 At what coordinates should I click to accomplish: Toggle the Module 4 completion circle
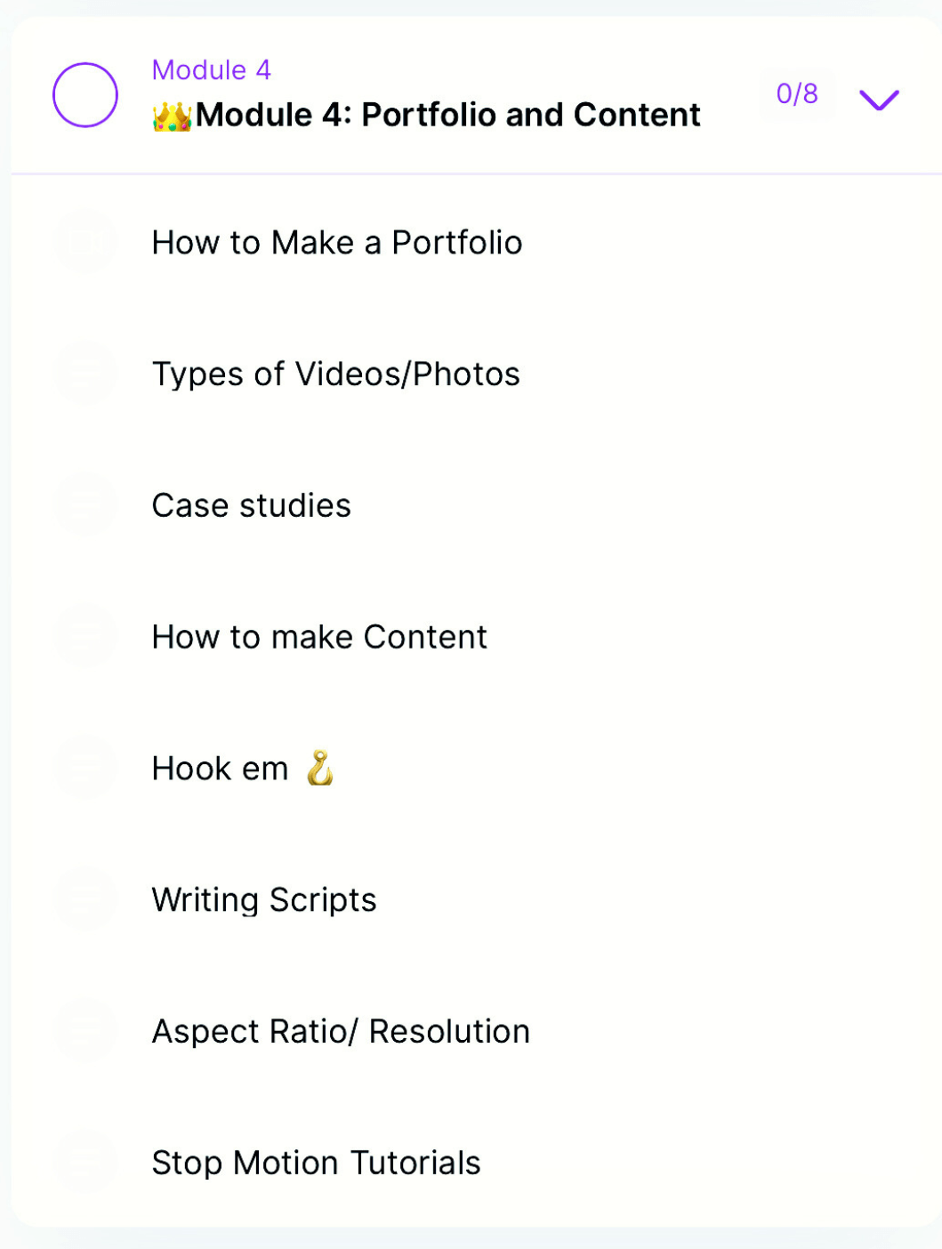point(85,94)
